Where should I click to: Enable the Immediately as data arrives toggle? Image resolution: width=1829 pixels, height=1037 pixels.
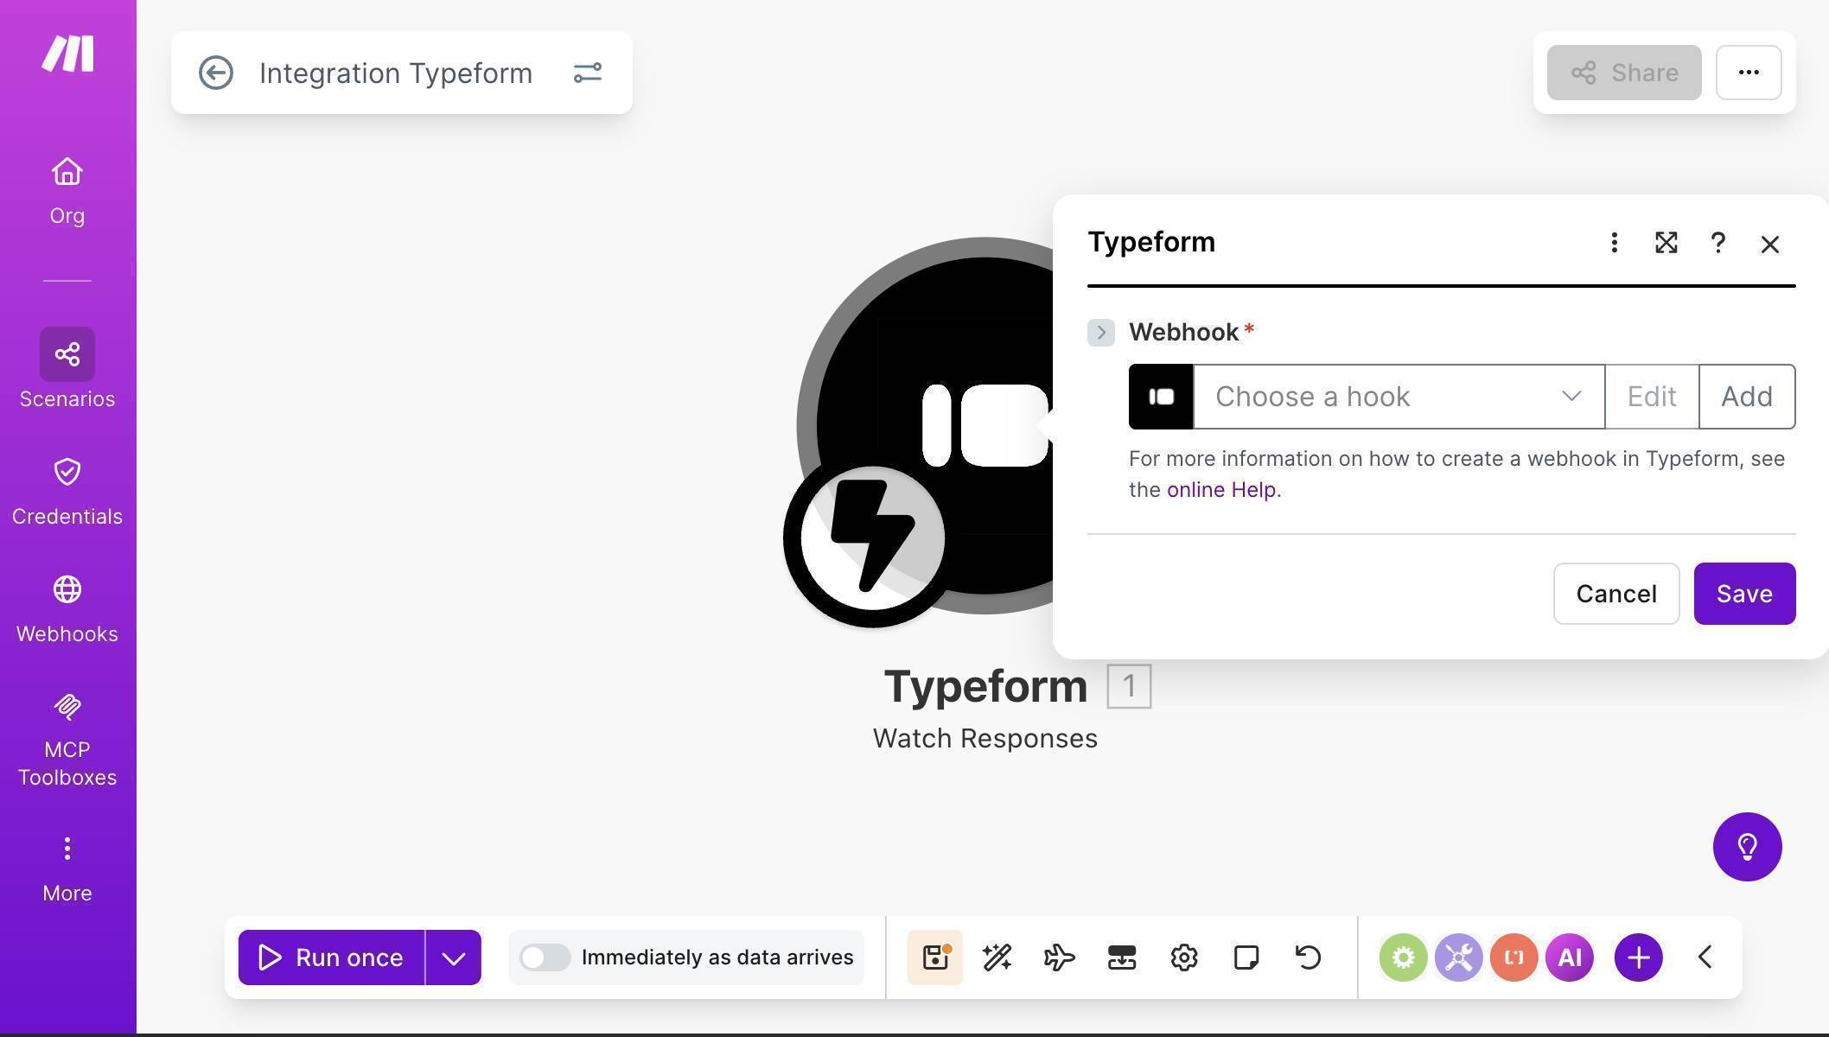[545, 957]
